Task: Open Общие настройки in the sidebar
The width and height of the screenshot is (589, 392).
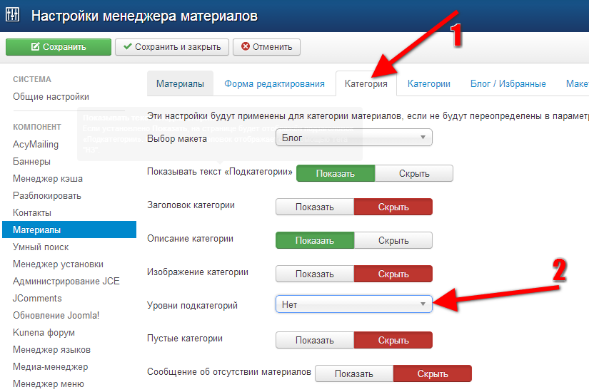Action: (51, 96)
